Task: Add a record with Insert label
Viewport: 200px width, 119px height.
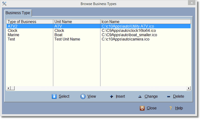Action: [x=120, y=96]
